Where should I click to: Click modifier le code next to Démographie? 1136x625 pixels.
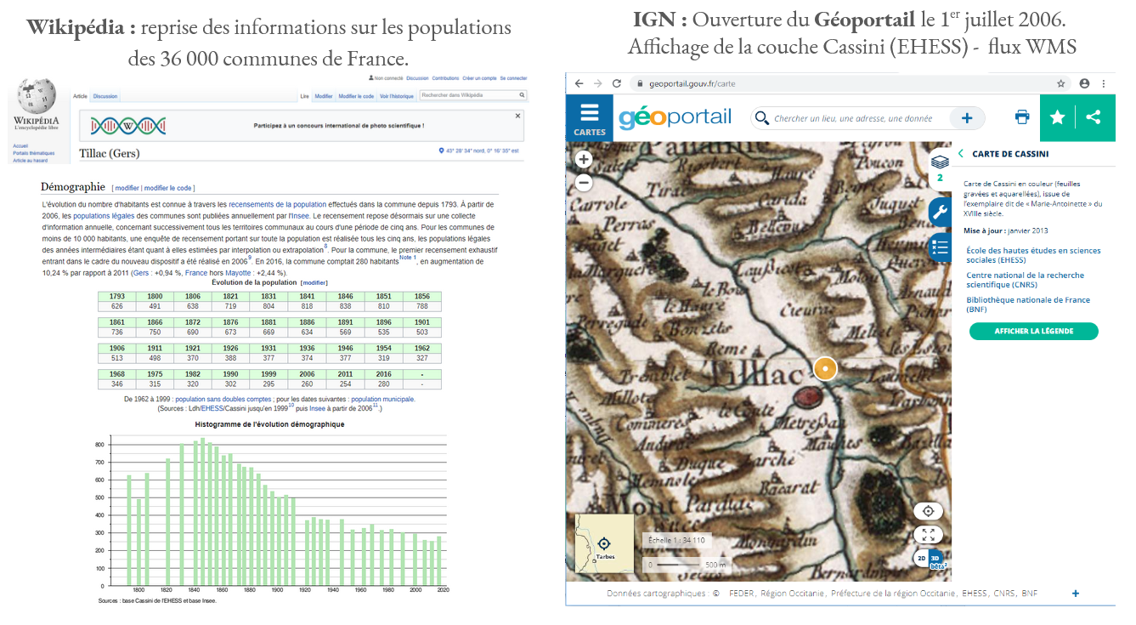pyautogui.click(x=168, y=188)
